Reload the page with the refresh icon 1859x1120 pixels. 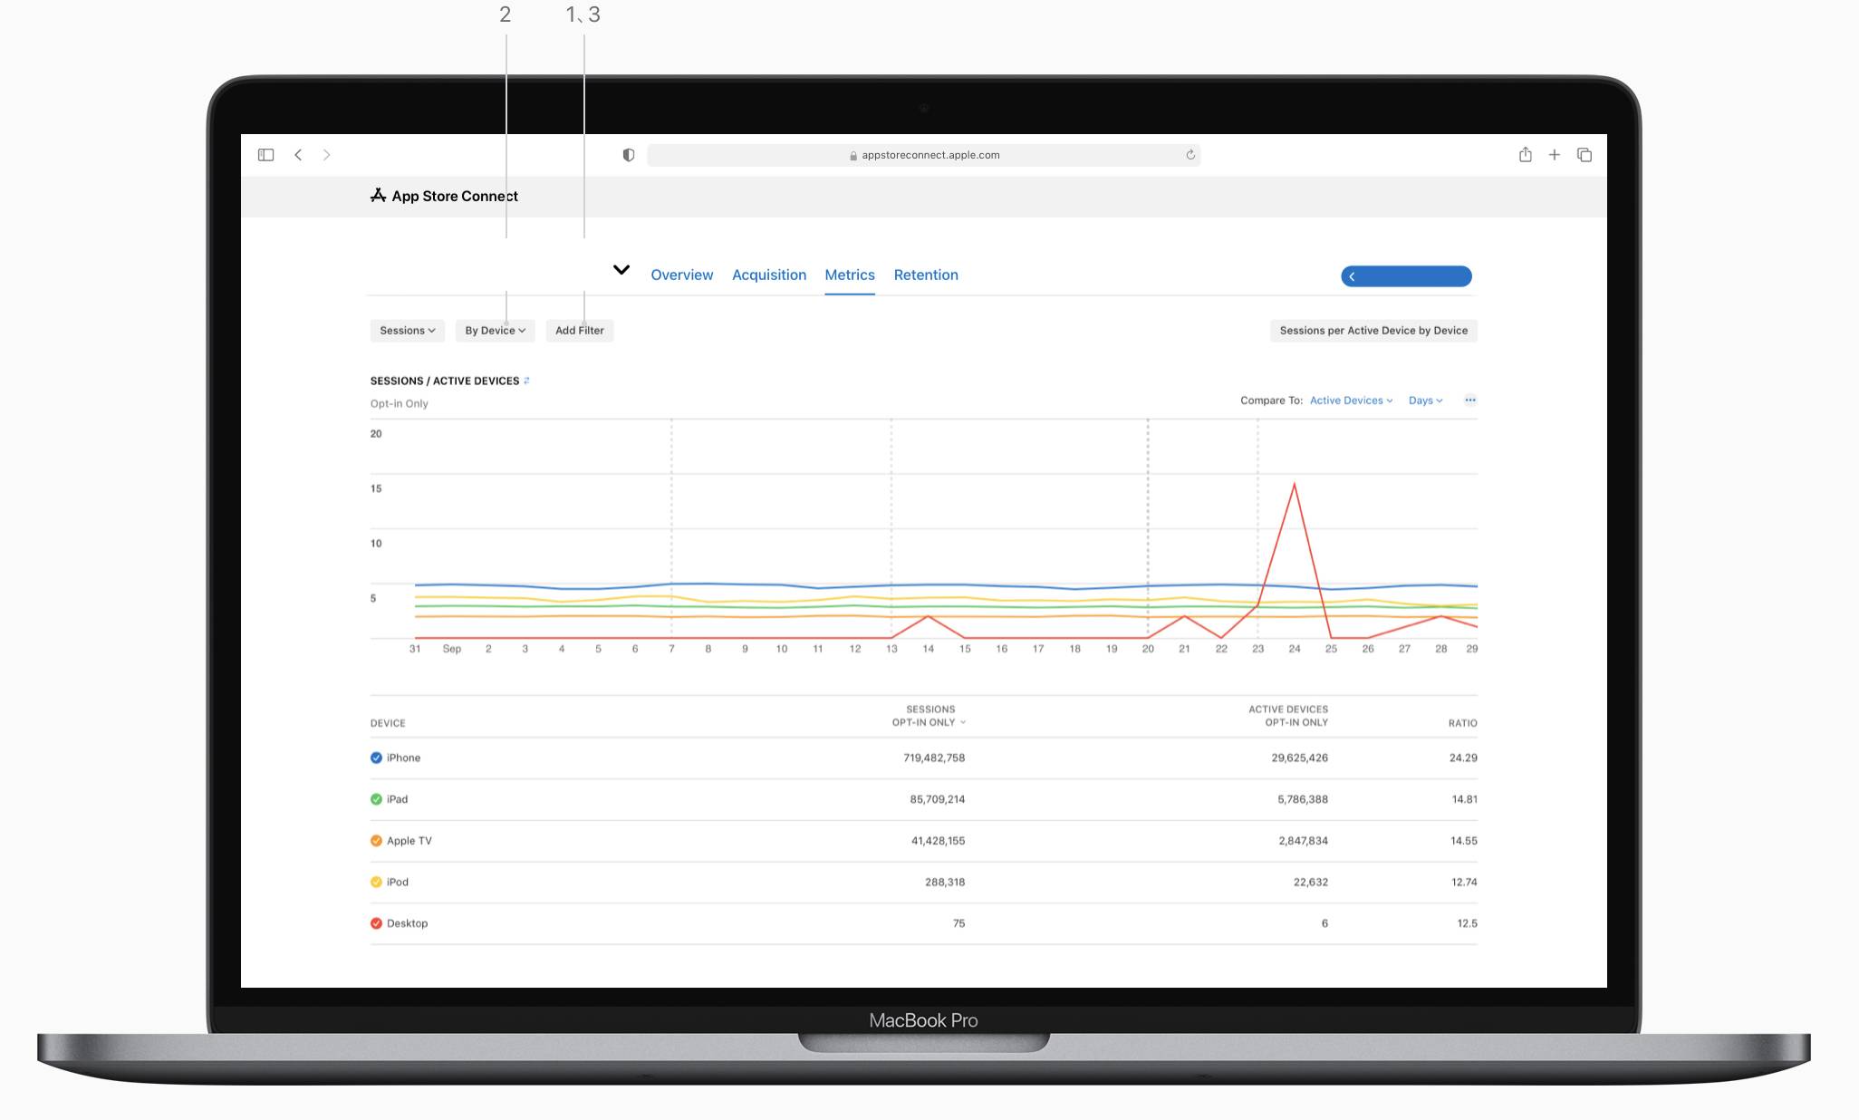click(x=1190, y=155)
